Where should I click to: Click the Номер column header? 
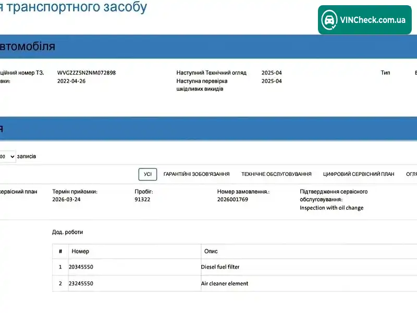pos(80,251)
